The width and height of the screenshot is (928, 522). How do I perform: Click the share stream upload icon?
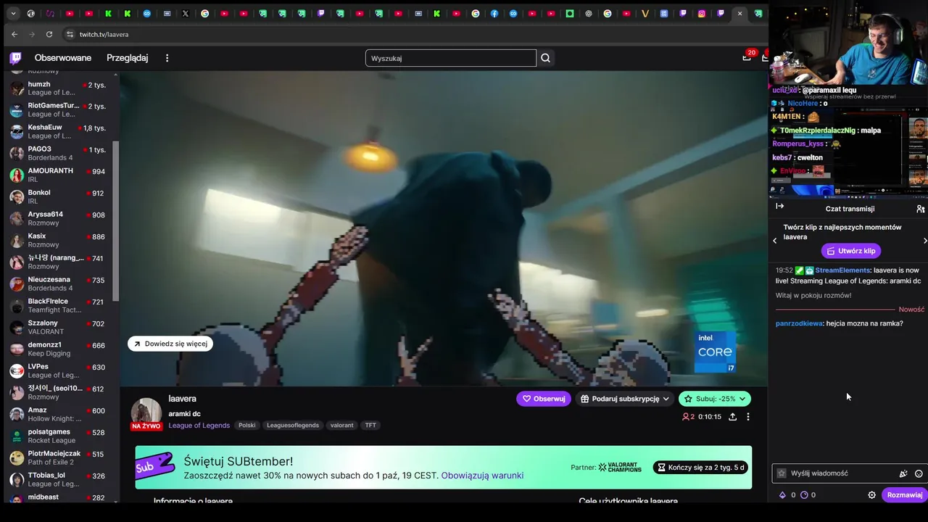[732, 417]
